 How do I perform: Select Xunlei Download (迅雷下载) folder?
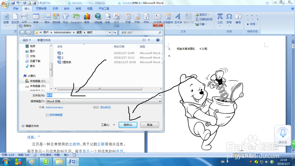[x=33, y=61]
